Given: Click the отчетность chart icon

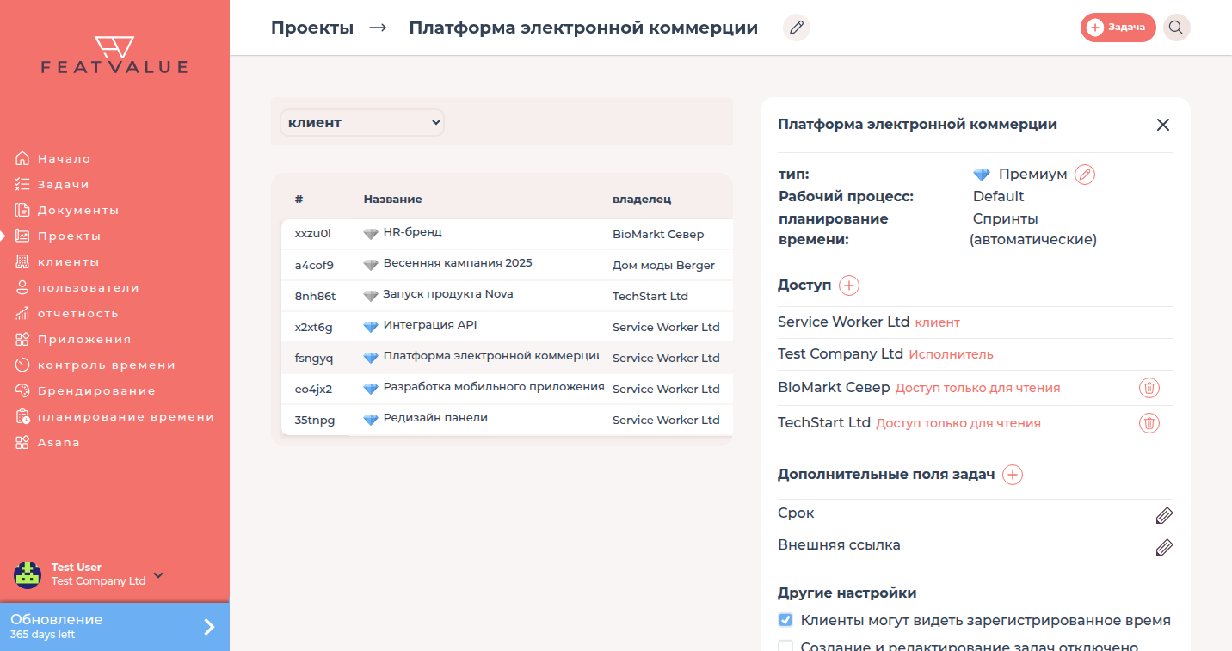Looking at the screenshot, I should (x=22, y=313).
